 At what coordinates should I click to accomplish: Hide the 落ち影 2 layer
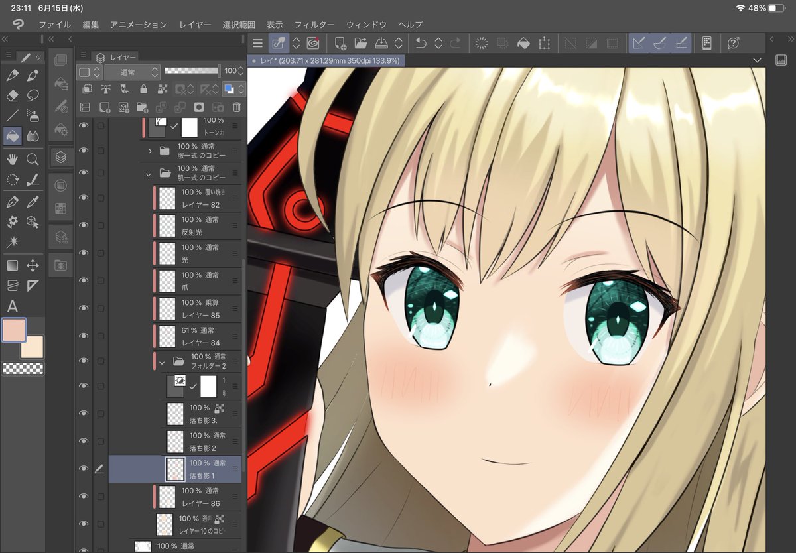pyautogui.click(x=84, y=441)
